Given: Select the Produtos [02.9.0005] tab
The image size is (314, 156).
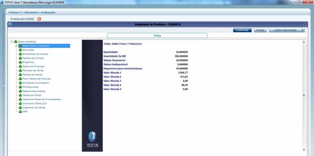Looking at the screenshot, I should coord(22,19).
